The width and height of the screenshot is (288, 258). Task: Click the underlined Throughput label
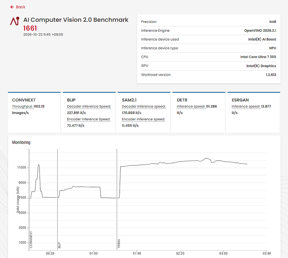pyautogui.click(x=23, y=107)
